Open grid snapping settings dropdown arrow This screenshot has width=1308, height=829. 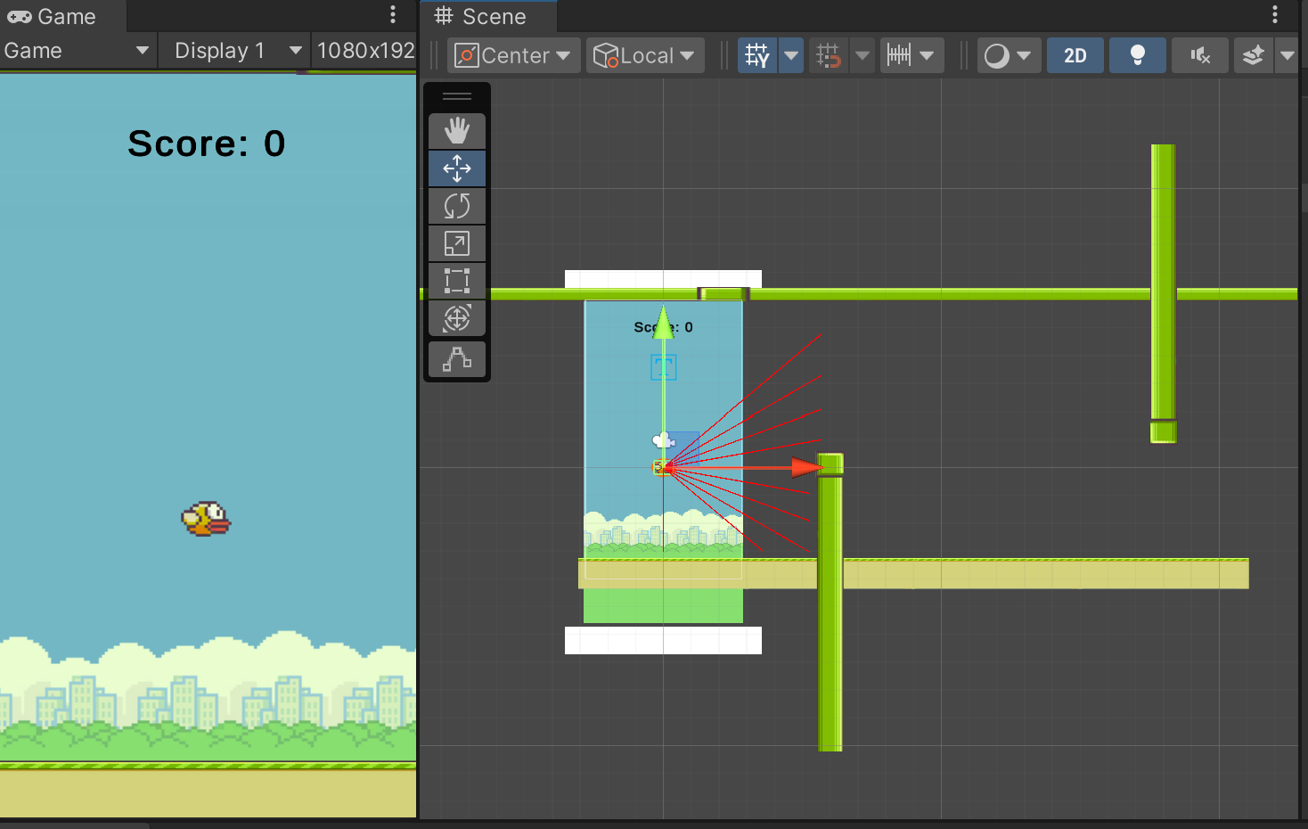point(862,56)
